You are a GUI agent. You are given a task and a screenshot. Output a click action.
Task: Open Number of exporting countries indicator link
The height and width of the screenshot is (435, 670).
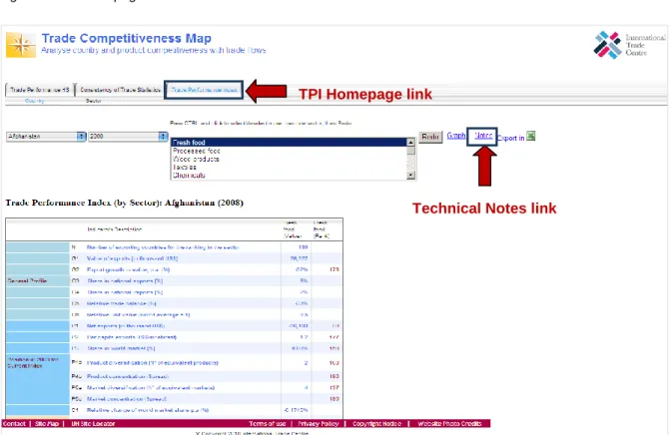pyautogui.click(x=163, y=247)
